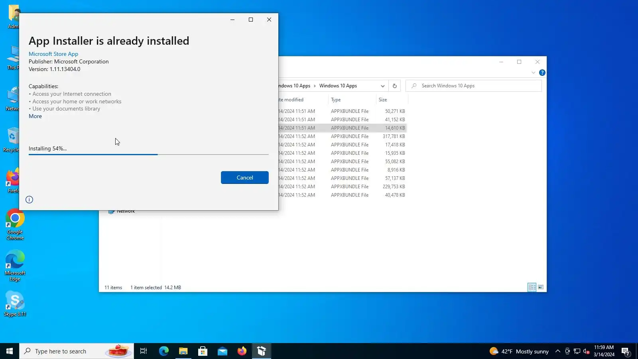Expand the File Explorer ribbon chevron
638x359 pixels.
click(x=533, y=73)
